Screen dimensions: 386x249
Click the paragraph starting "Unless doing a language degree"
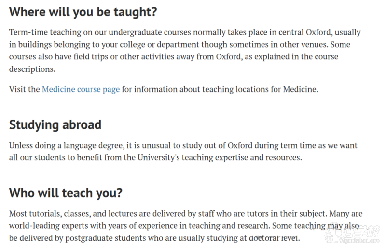[183, 151]
